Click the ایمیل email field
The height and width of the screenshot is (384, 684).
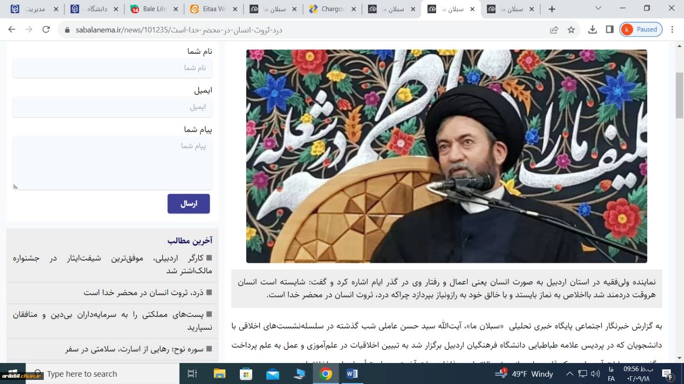pos(112,107)
